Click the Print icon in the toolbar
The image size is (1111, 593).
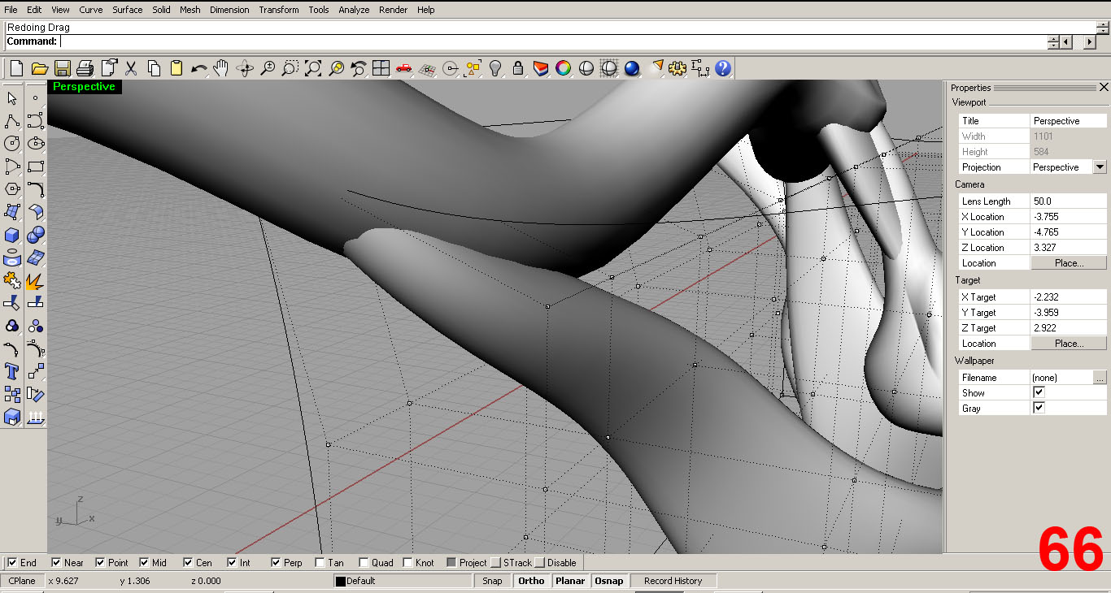pos(85,69)
